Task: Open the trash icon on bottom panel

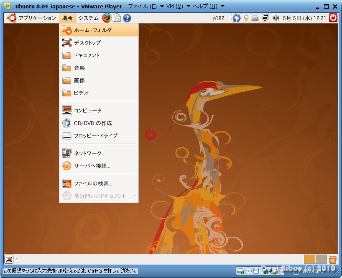Action: 333,259
